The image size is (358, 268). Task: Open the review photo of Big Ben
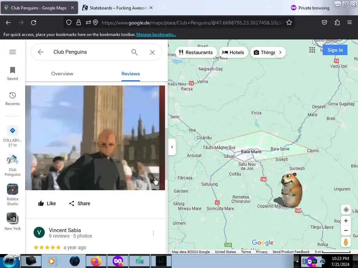95,137
